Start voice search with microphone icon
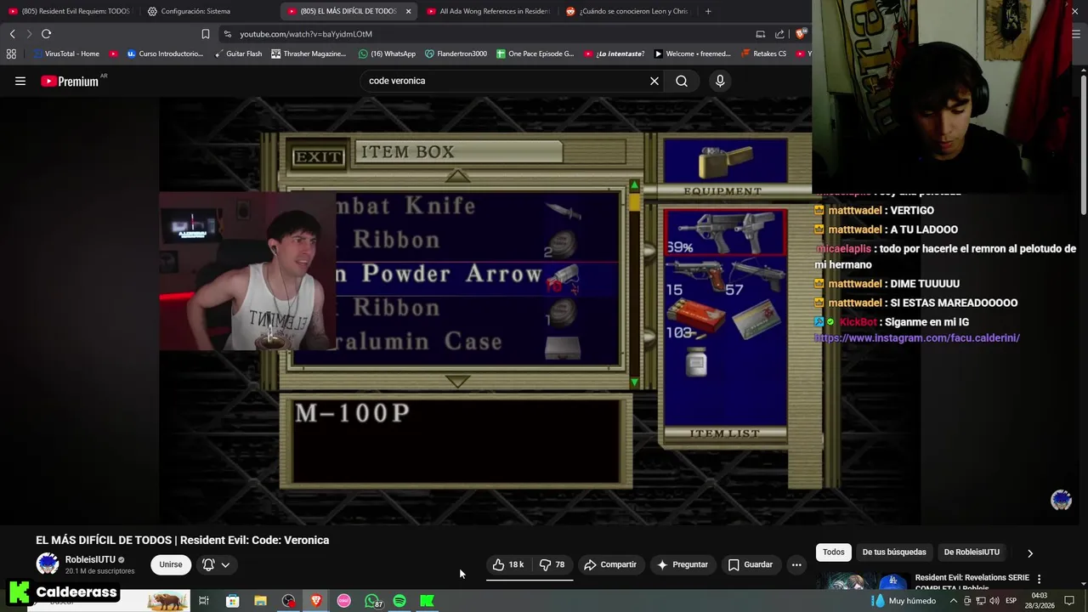Screen dimensions: 1088x612 click(x=720, y=81)
